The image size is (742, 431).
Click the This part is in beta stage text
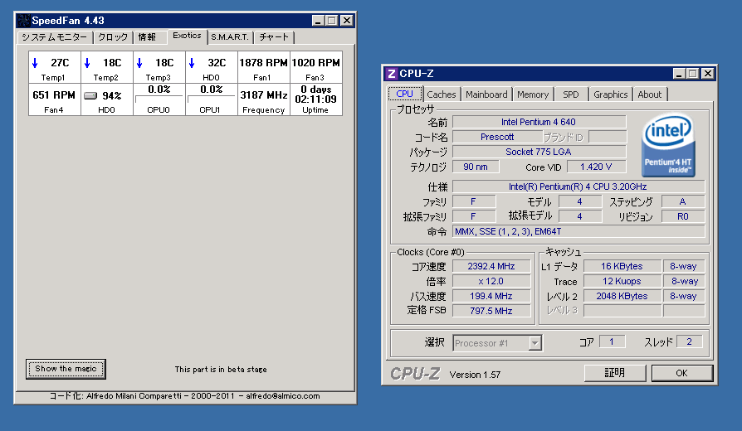221,369
